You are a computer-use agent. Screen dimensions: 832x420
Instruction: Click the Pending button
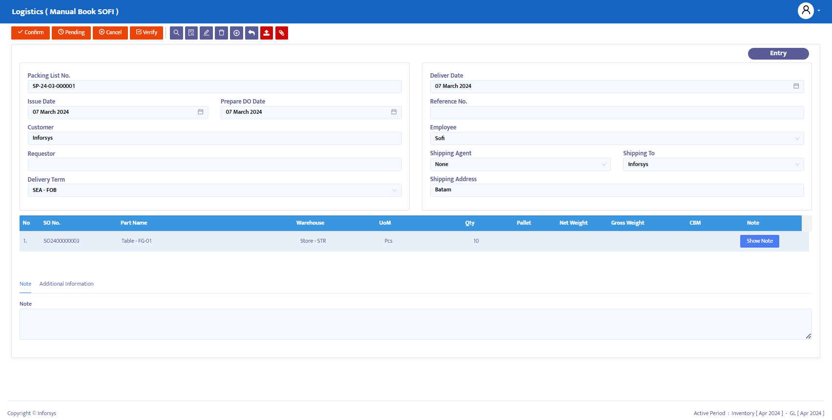71,33
